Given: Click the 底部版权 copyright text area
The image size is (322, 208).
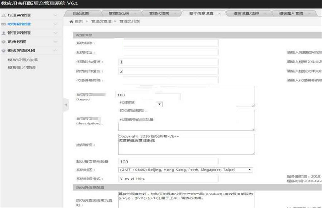Looking at the screenshot, I should [x=186, y=145].
